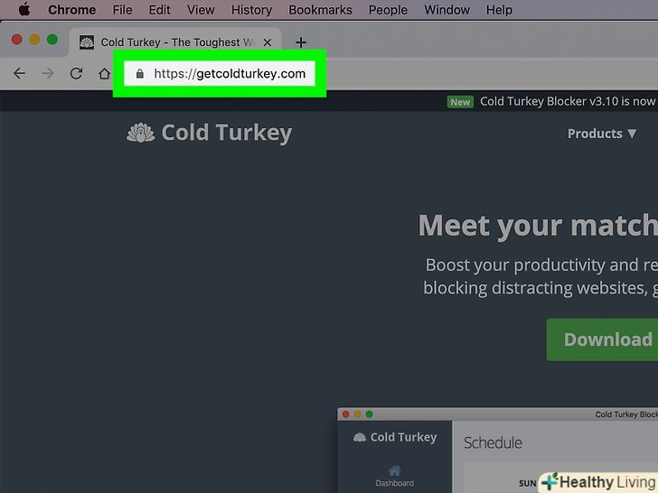Select the Cold Turkey browser tab
Viewport: 658px width, 493px height.
click(x=175, y=42)
